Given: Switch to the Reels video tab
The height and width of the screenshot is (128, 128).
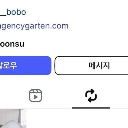Looking at the screenshot, I should pyautogui.click(x=36, y=96).
